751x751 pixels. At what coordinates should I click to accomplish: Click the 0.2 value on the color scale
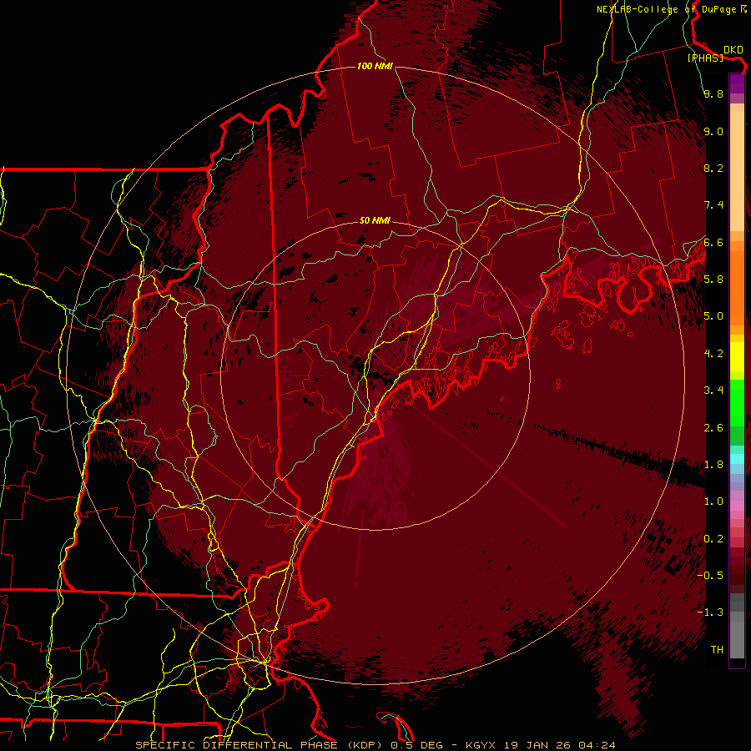(713, 539)
